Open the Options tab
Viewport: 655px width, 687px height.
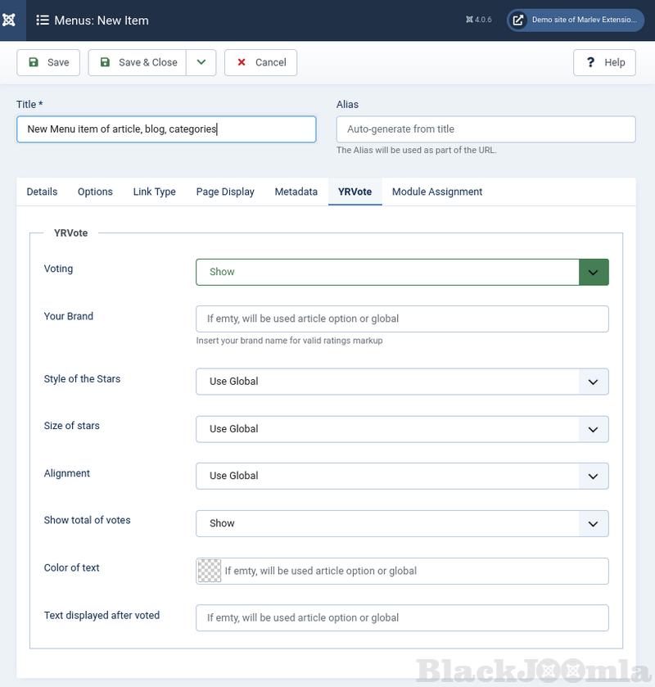(95, 192)
